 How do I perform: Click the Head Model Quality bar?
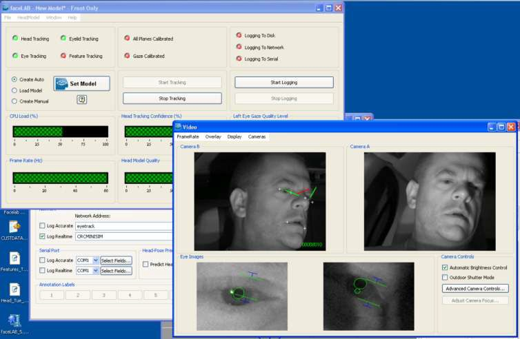(x=148, y=178)
